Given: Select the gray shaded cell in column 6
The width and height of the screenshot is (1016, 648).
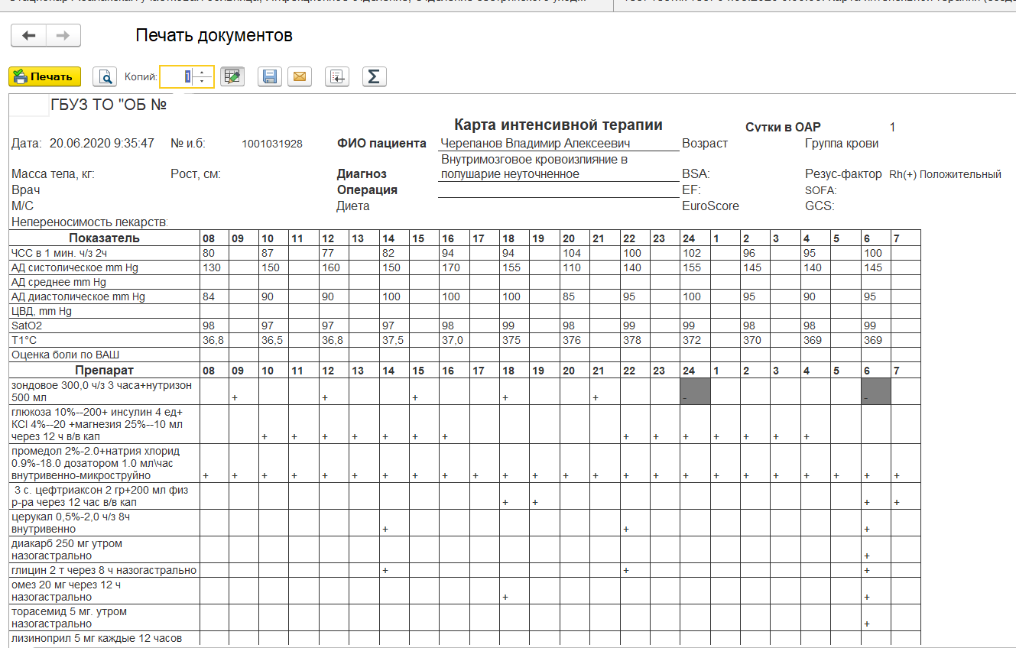Looking at the screenshot, I should click(x=875, y=392).
